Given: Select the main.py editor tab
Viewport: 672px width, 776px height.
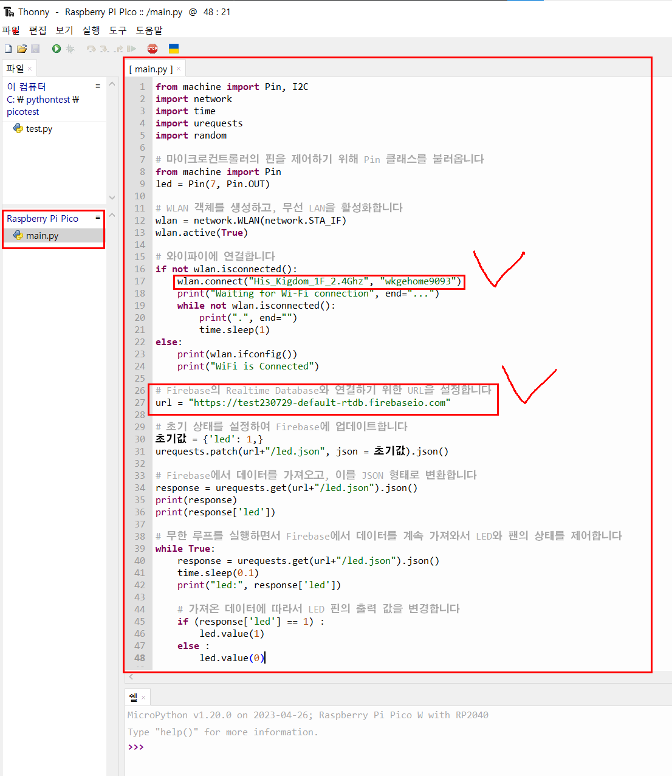Looking at the screenshot, I should [x=151, y=69].
